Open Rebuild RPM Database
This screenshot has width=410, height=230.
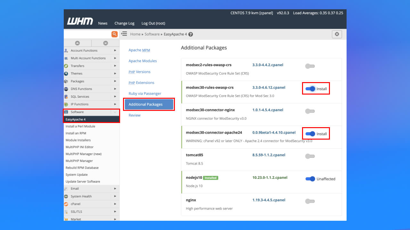[x=82, y=168]
